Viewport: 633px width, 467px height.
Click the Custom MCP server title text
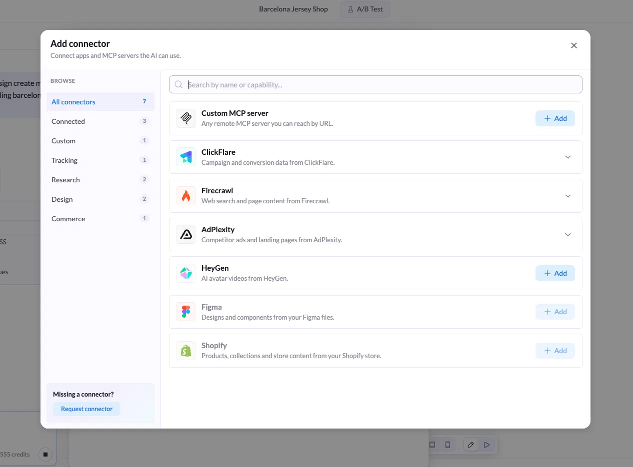coord(235,113)
